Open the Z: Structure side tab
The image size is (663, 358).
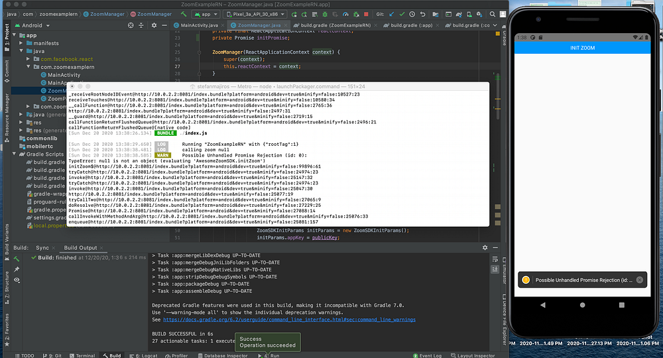tap(7, 286)
